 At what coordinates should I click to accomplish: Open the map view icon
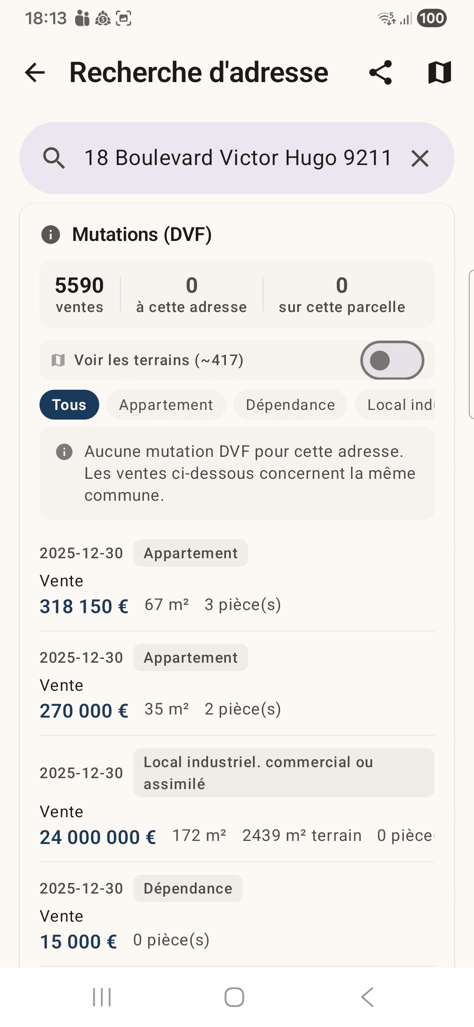tap(439, 72)
